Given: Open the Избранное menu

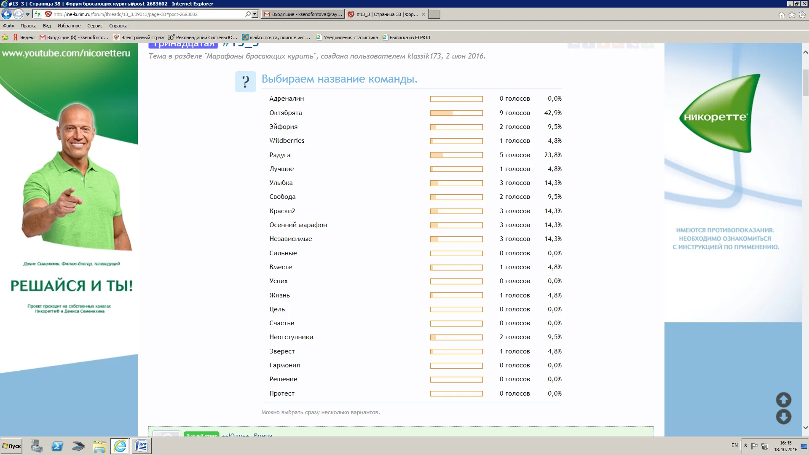Looking at the screenshot, I should point(69,26).
